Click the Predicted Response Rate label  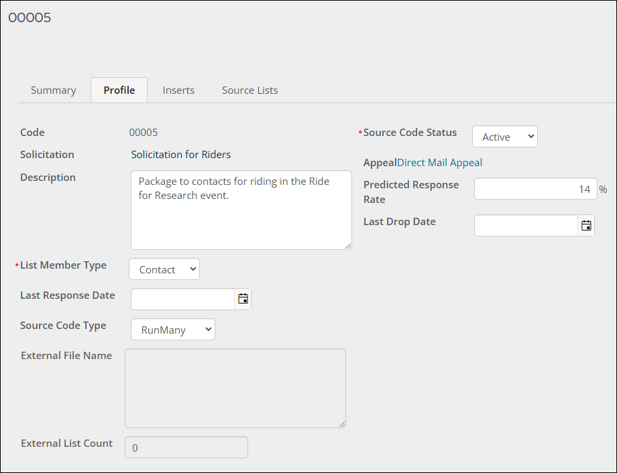411,192
